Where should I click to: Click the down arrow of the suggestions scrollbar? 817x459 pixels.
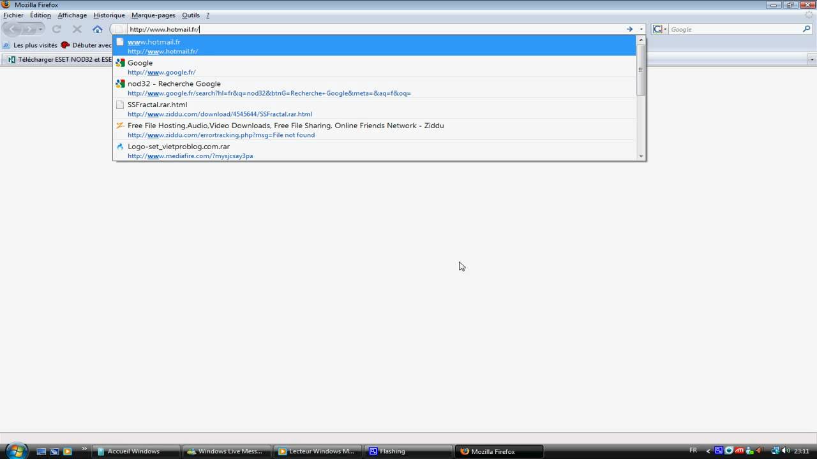click(x=641, y=156)
